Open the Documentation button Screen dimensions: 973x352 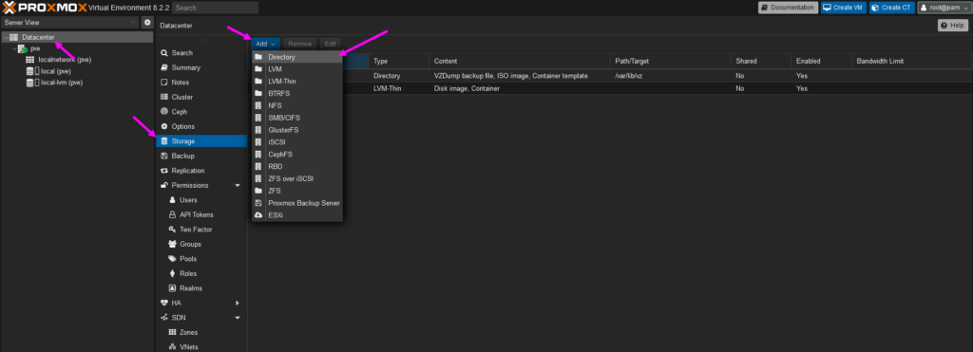788,8
